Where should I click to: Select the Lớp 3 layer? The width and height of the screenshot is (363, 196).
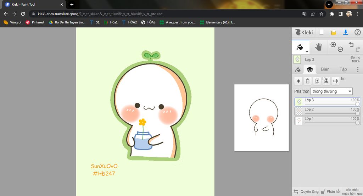point(328,102)
